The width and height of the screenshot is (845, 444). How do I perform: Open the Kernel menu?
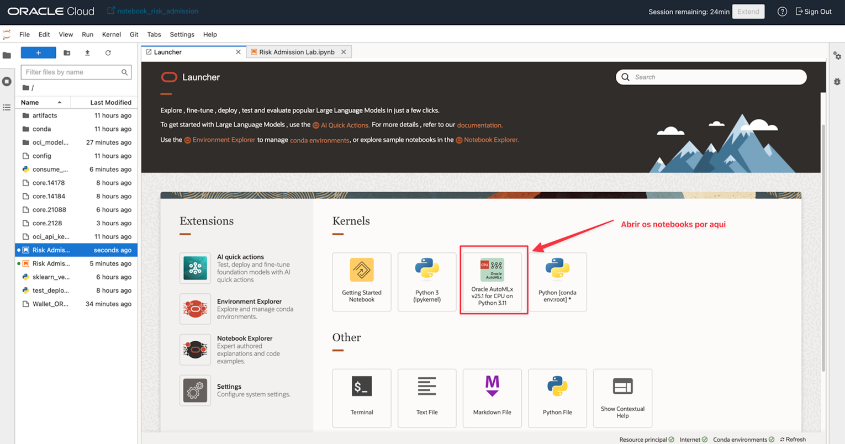111,34
